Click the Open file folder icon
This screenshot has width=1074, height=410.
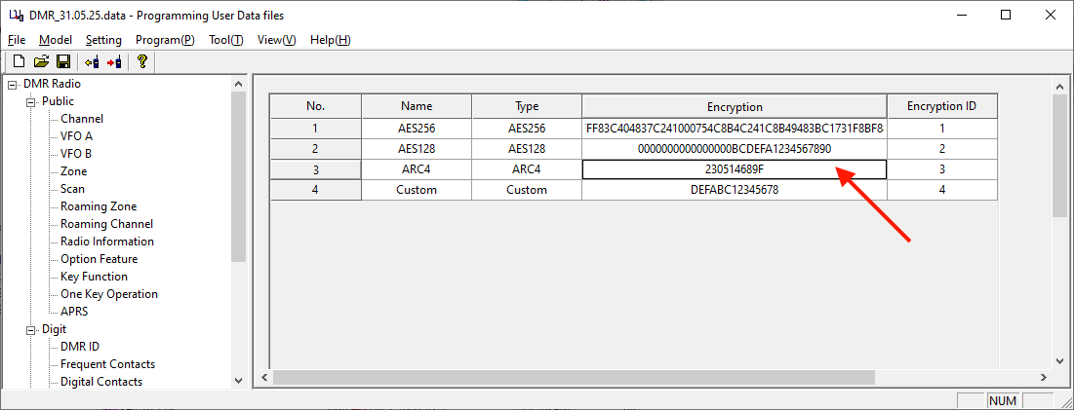pyautogui.click(x=41, y=62)
